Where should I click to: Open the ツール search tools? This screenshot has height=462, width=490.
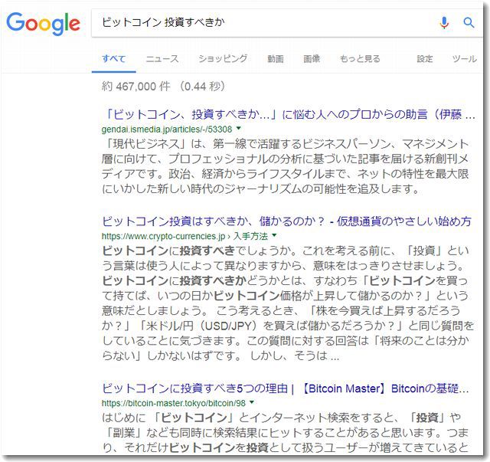click(465, 59)
